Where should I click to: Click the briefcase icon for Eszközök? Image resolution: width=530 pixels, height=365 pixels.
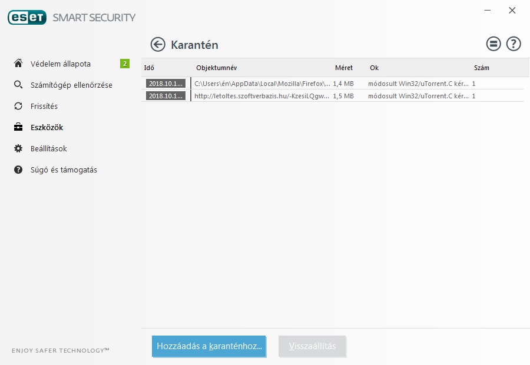coord(18,127)
